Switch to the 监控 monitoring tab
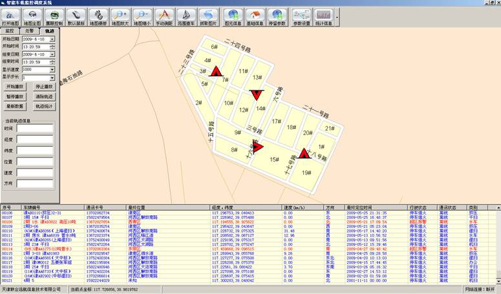 9,30
